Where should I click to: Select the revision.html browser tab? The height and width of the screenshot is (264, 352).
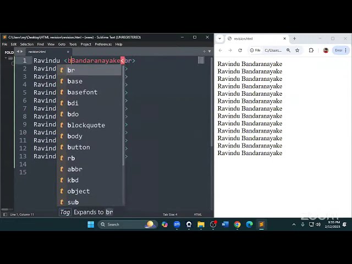pyautogui.click(x=257, y=38)
